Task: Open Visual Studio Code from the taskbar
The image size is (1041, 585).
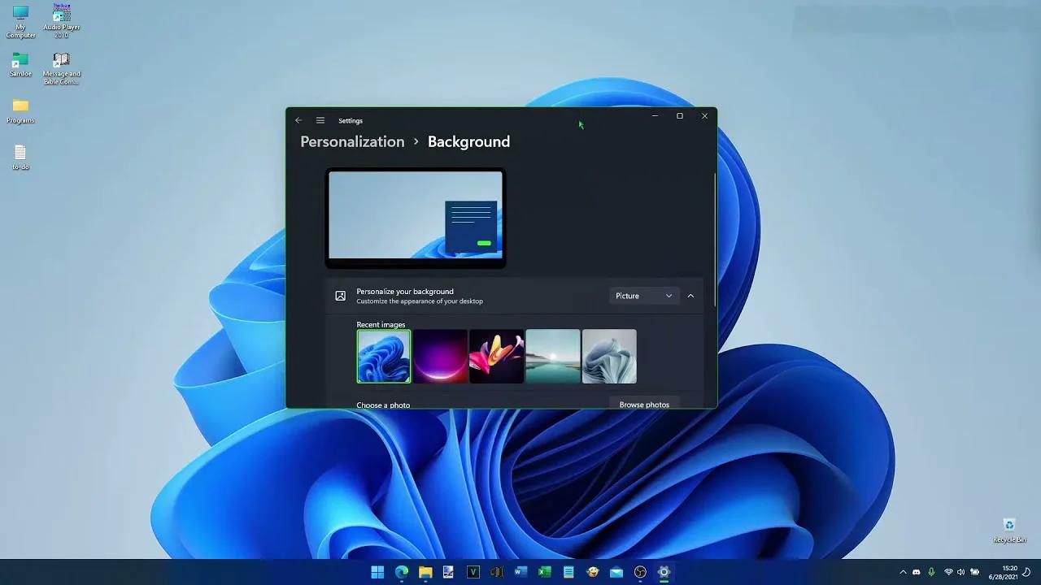Action: click(473, 571)
